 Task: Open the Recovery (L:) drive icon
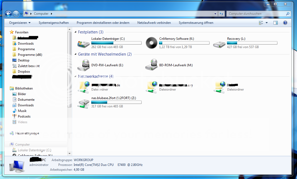(x=219, y=43)
